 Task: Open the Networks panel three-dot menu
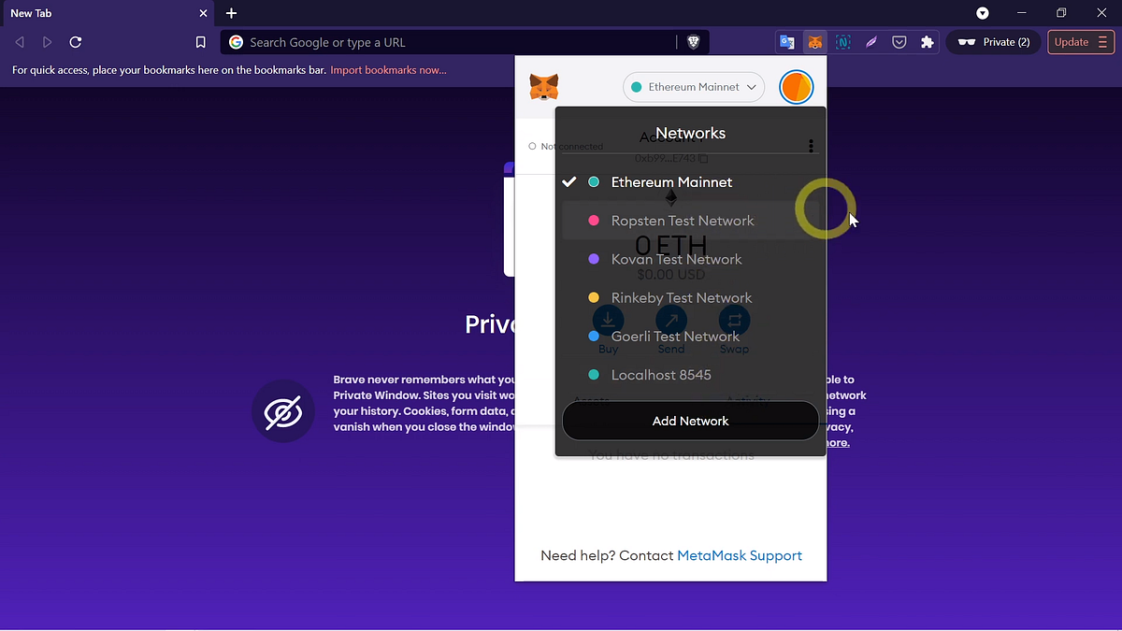pos(811,146)
